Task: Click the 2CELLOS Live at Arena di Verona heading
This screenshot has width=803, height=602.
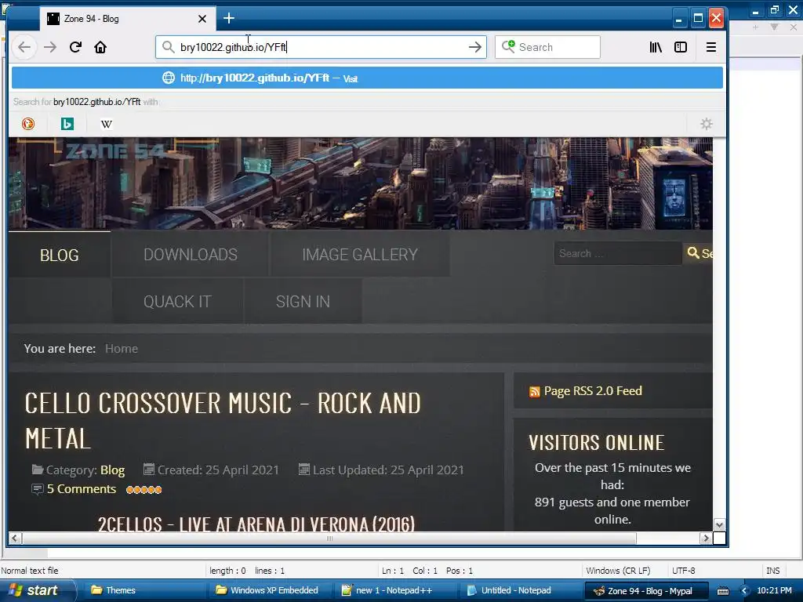Action: (256, 523)
